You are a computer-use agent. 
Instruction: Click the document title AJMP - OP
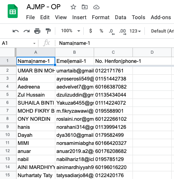43,7
